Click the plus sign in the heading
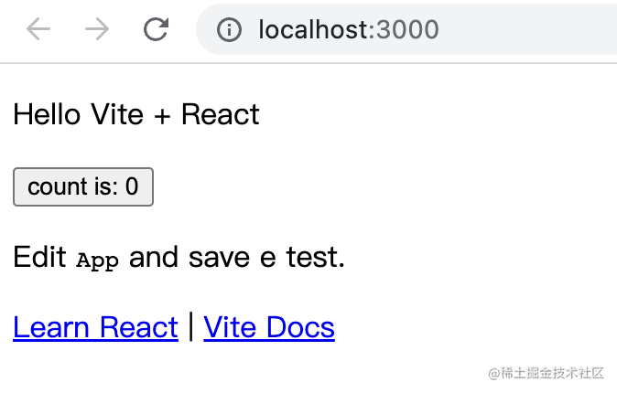The height and width of the screenshot is (393, 617). [x=164, y=115]
